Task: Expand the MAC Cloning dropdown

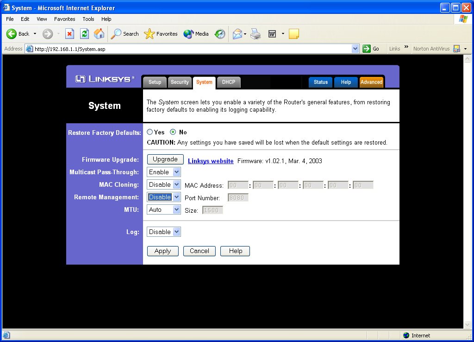Action: coord(164,184)
